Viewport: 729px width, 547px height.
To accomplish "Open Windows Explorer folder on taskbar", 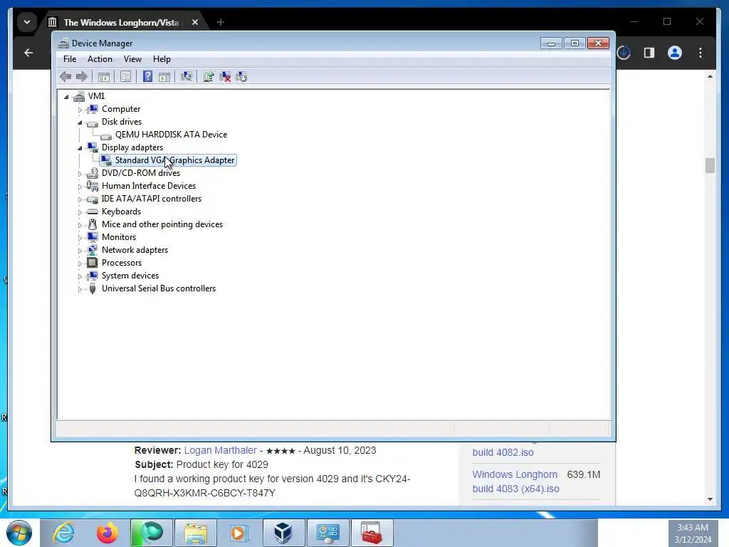I will tap(195, 533).
